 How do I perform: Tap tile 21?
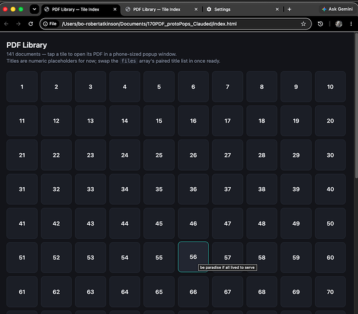click(x=22, y=155)
